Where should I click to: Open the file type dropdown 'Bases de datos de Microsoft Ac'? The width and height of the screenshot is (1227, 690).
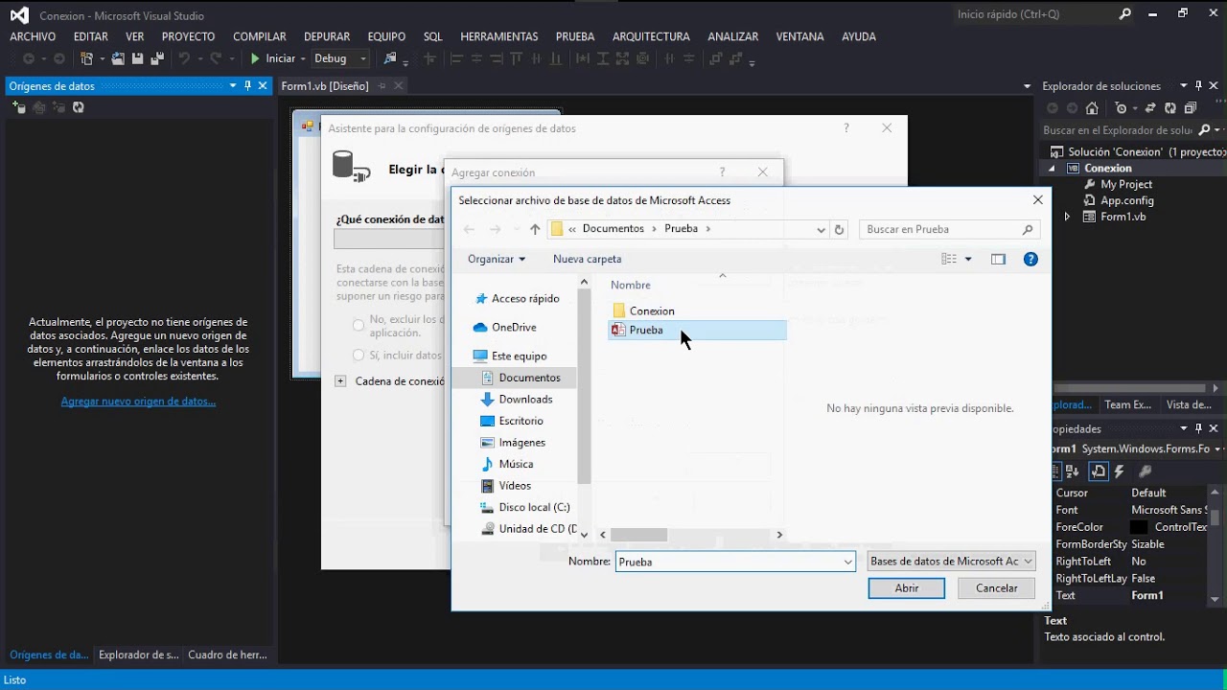click(951, 562)
